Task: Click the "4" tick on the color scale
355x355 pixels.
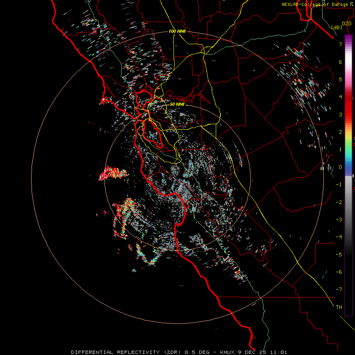Action: [340, 97]
